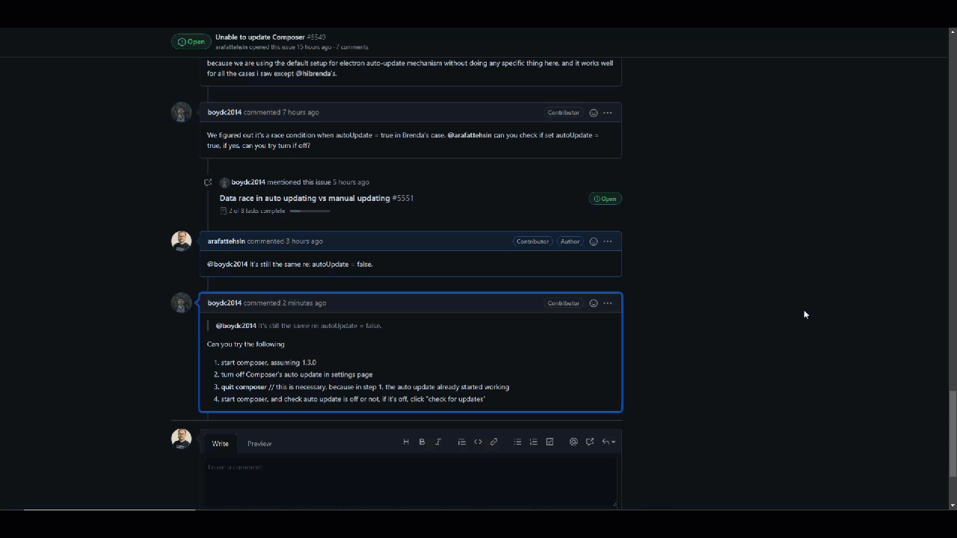Click the sticky header title 'Unable to update Composer'
The image size is (957, 538).
(260, 37)
